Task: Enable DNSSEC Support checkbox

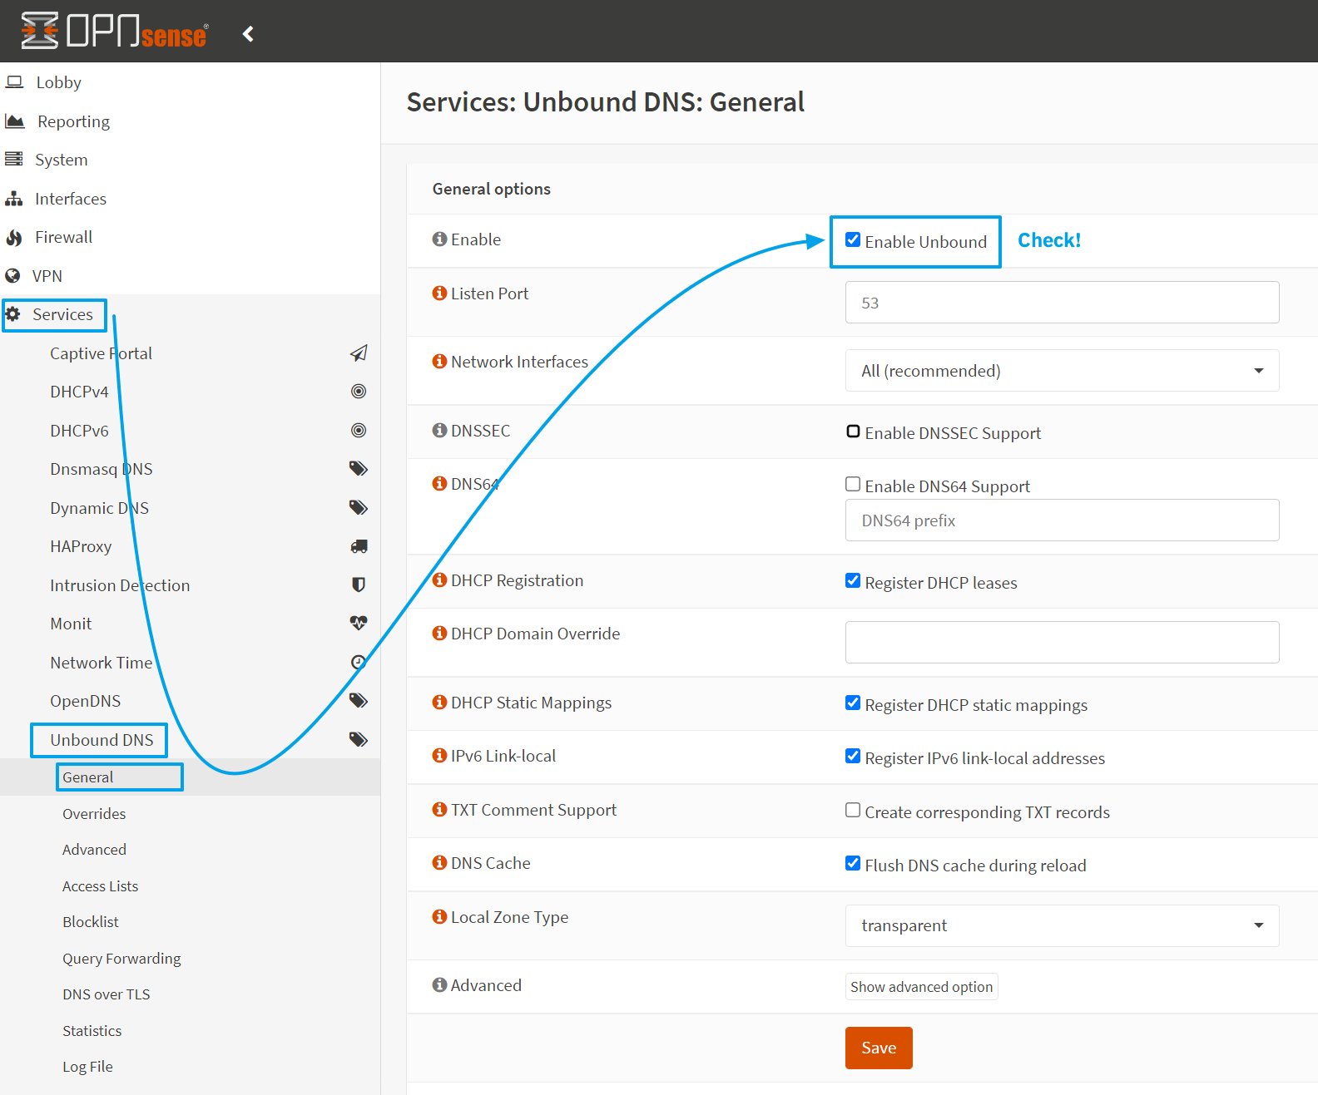Action: [x=853, y=431]
